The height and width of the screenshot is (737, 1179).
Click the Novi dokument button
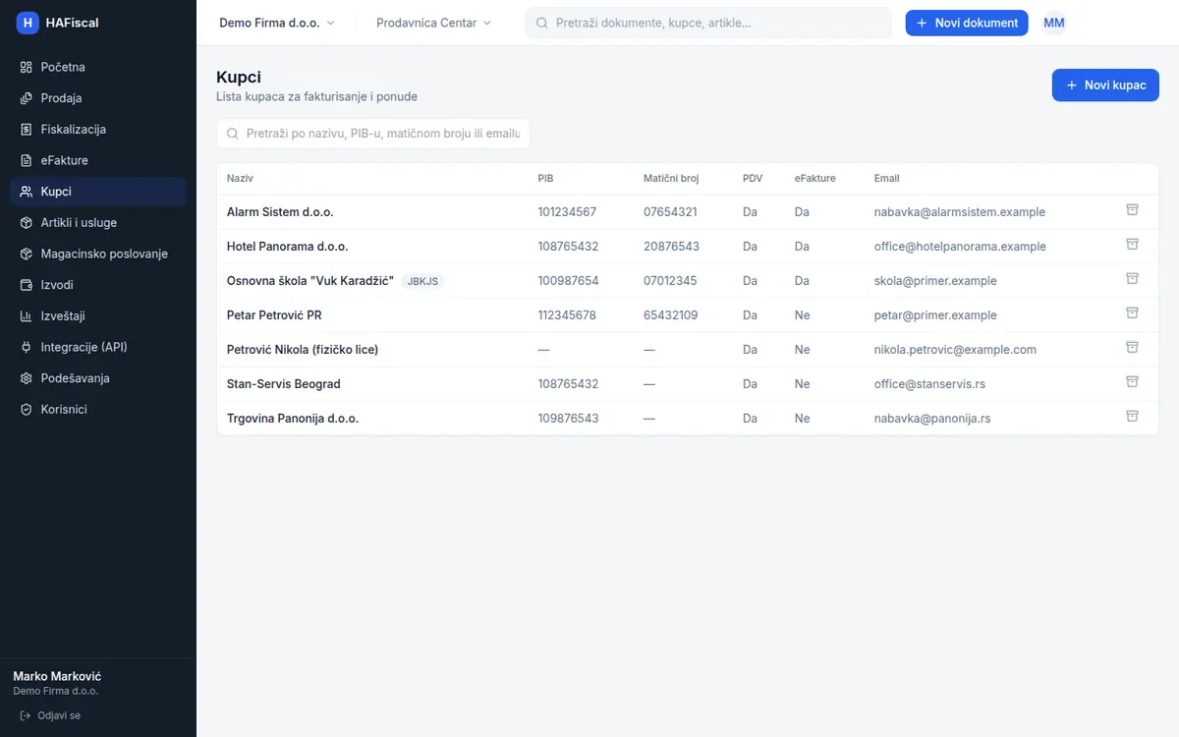tap(967, 23)
